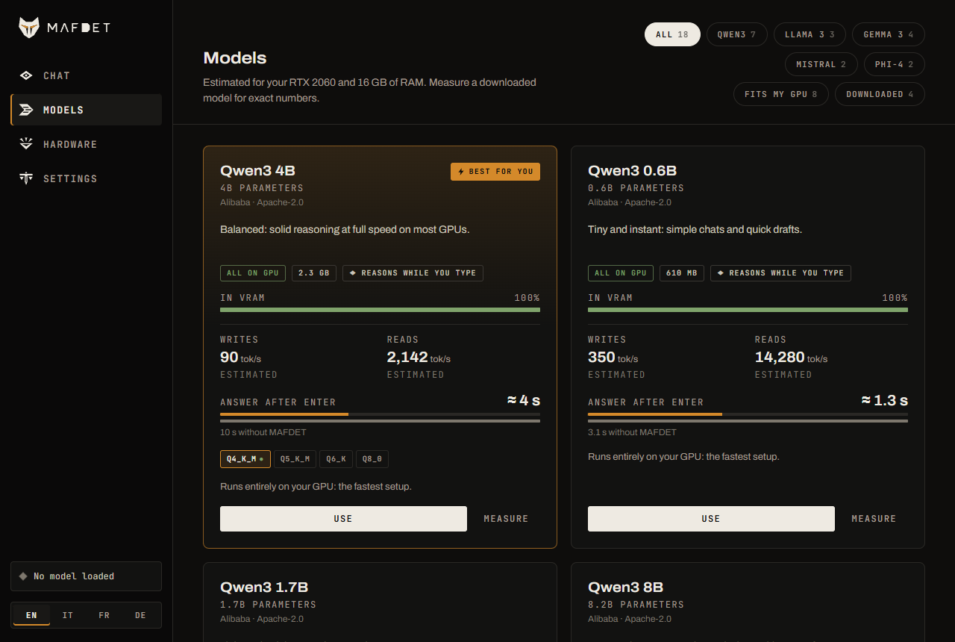Screen dimensions: 955x642
Task: Use the Qwen3 4B model
Action: (343, 519)
